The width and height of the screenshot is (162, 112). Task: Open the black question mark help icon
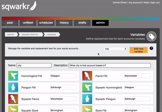click(x=151, y=48)
